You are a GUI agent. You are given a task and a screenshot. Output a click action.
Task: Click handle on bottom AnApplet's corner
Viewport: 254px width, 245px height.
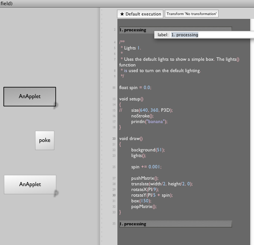pyautogui.click(x=56, y=193)
